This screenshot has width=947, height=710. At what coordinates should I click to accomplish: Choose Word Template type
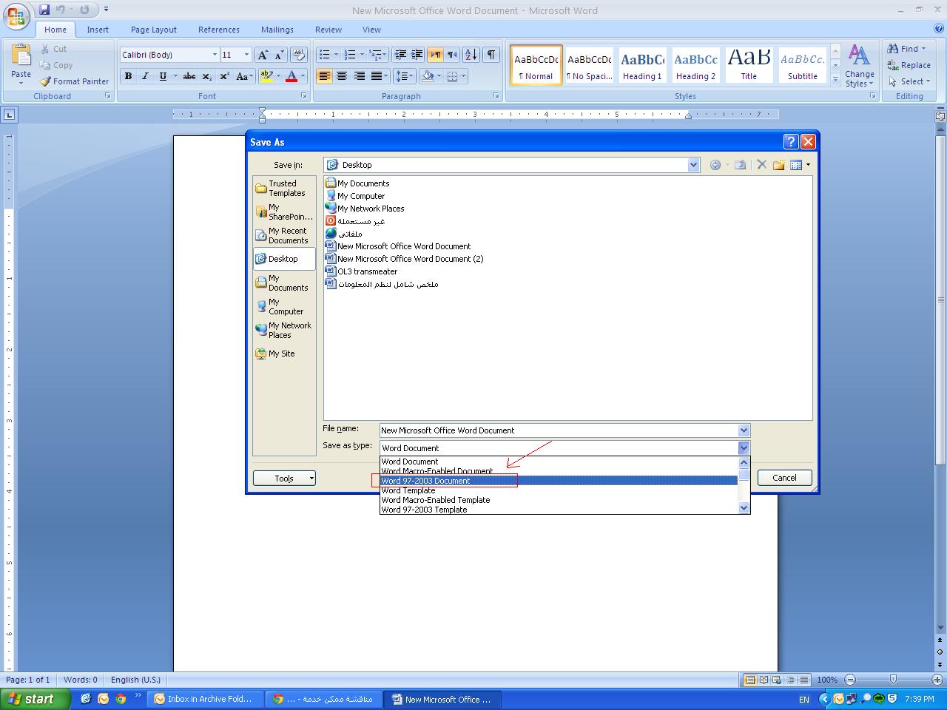pyautogui.click(x=559, y=490)
